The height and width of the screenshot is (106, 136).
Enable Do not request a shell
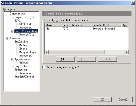(x=44, y=67)
